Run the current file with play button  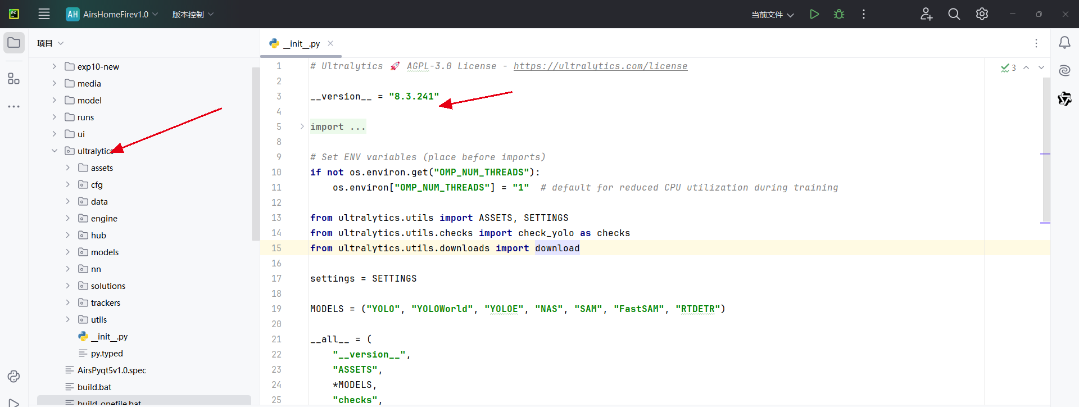coord(814,14)
